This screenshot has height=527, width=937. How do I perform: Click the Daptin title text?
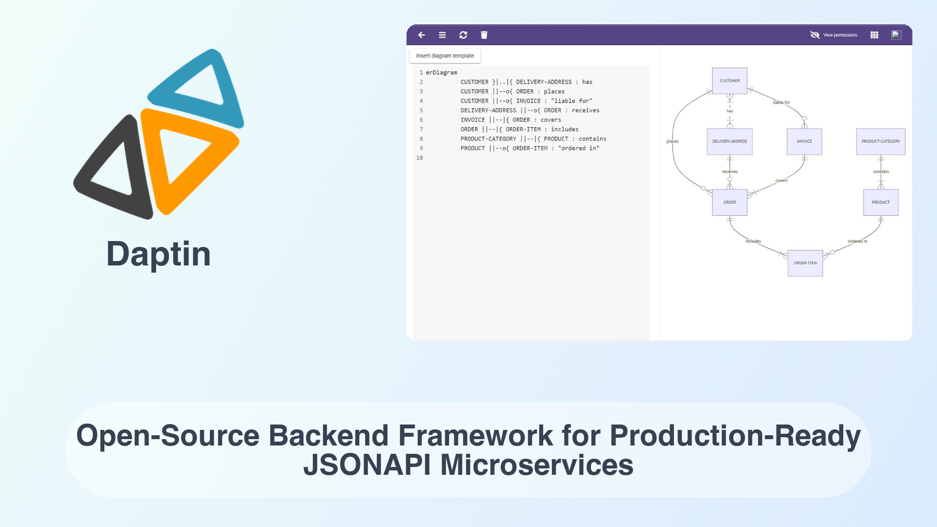point(159,254)
